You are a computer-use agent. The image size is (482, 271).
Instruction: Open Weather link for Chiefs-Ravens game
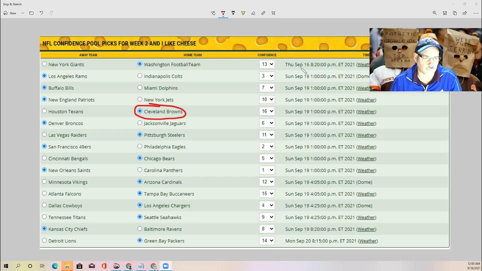(366, 229)
